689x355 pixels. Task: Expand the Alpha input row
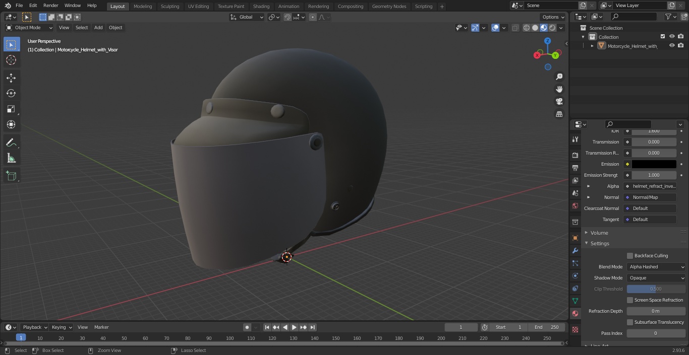588,186
